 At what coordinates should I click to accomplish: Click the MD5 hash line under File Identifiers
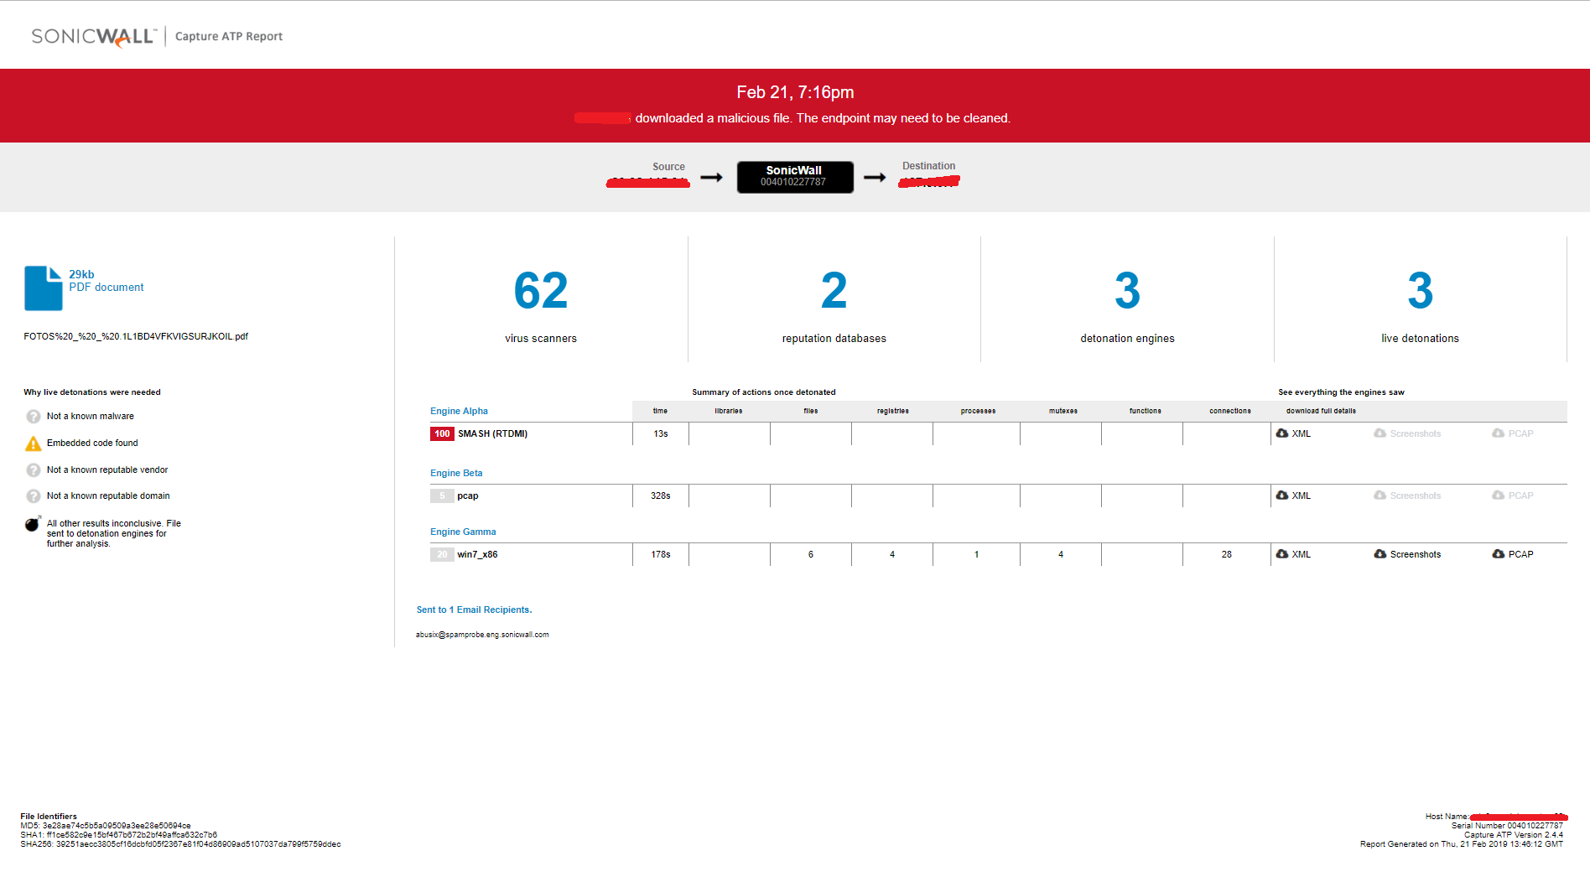point(106,826)
